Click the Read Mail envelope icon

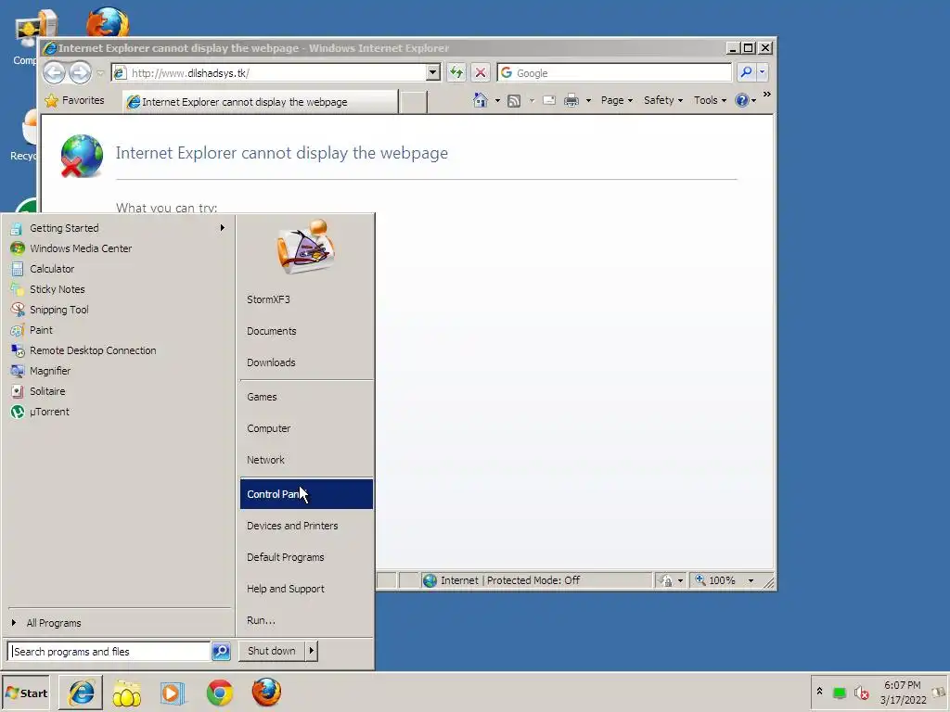[x=549, y=100]
